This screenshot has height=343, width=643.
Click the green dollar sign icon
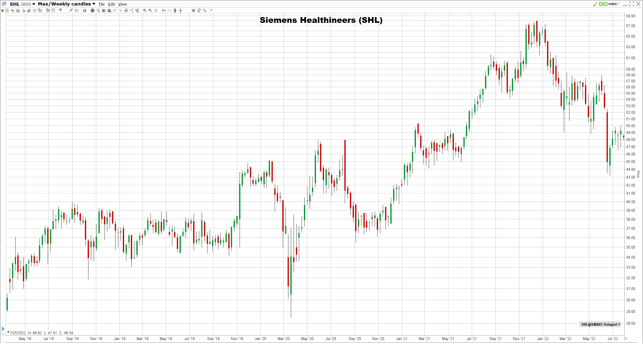[84, 11]
